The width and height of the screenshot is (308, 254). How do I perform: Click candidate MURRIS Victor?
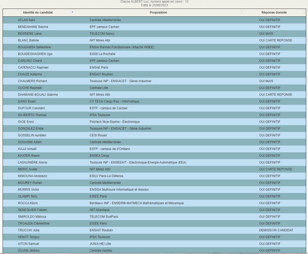(x=28, y=190)
